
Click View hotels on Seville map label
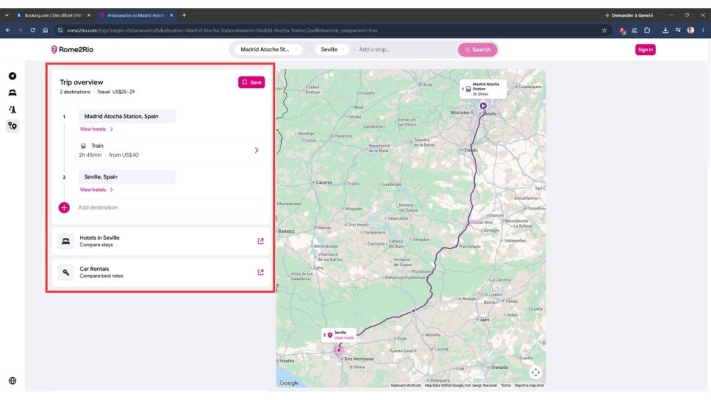click(x=344, y=338)
